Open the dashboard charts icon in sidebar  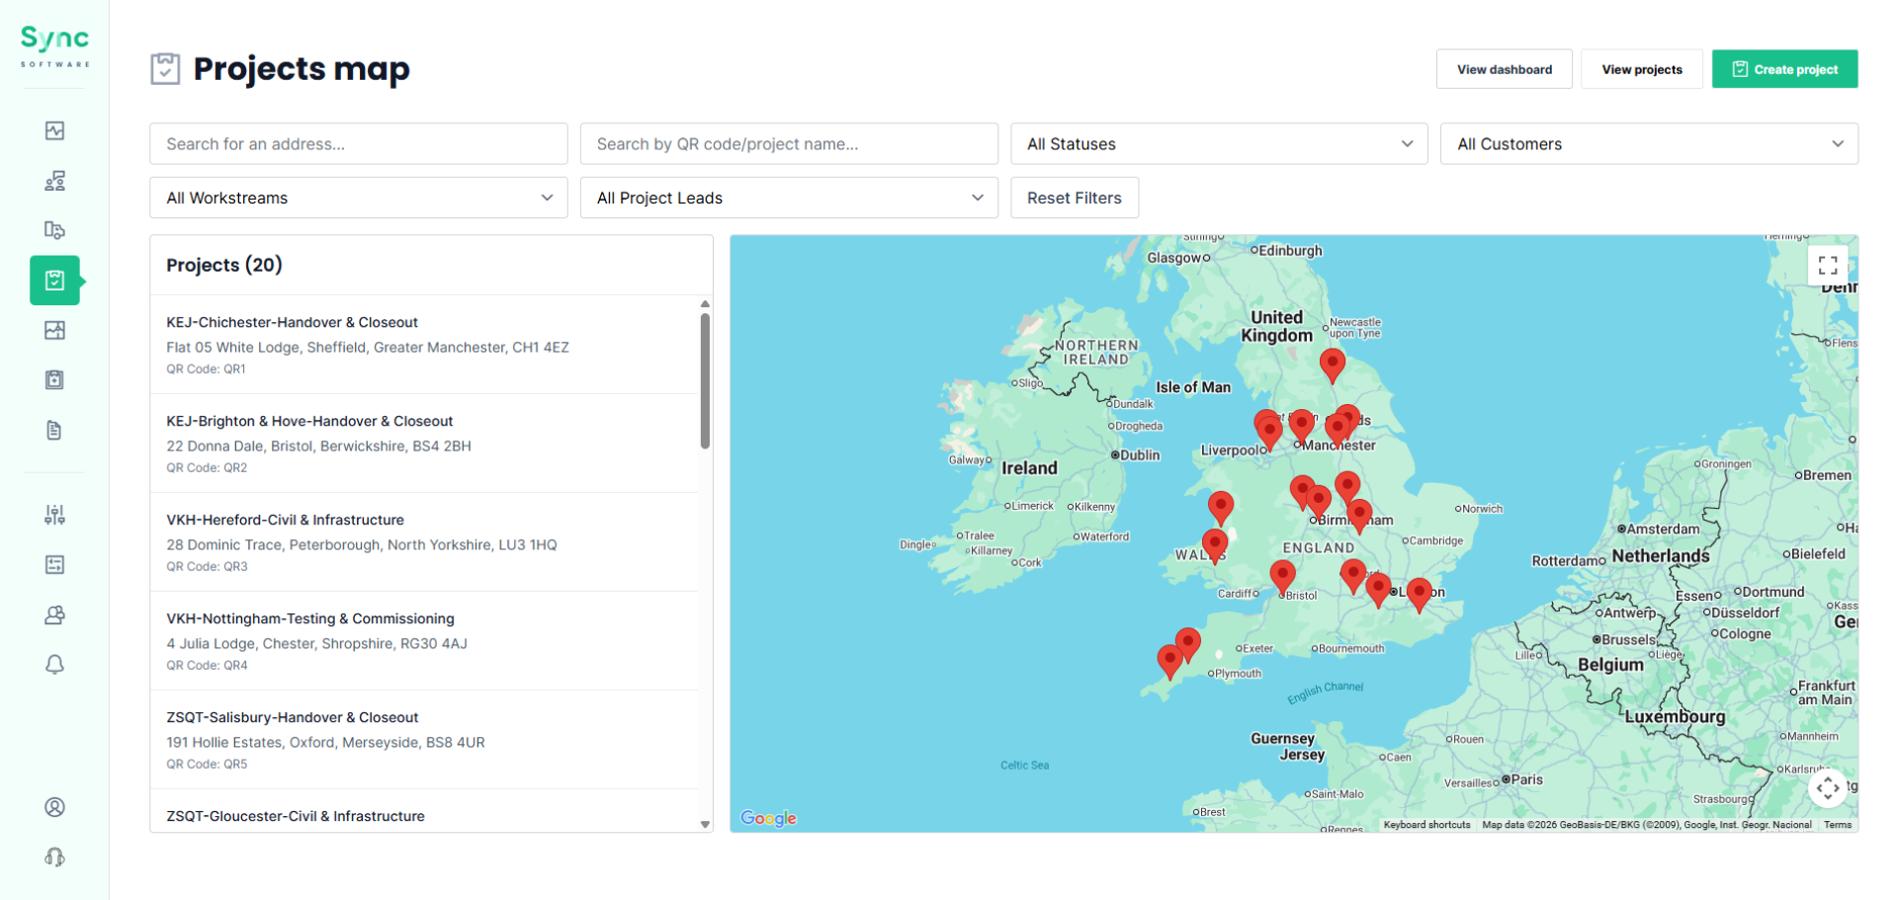click(x=54, y=130)
